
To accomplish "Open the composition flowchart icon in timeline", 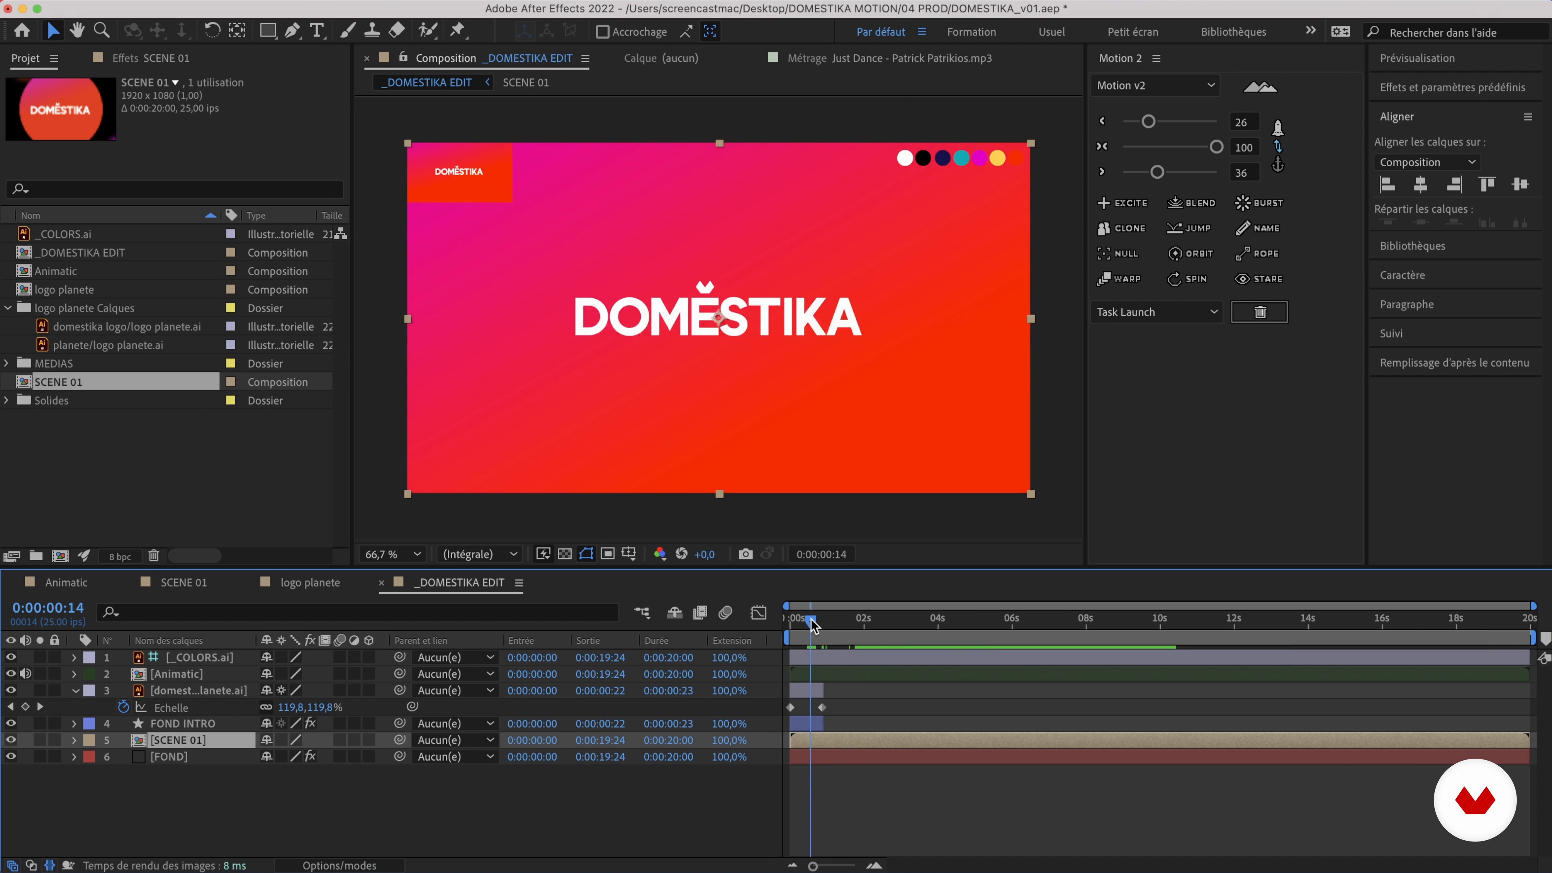I will 642,613.
